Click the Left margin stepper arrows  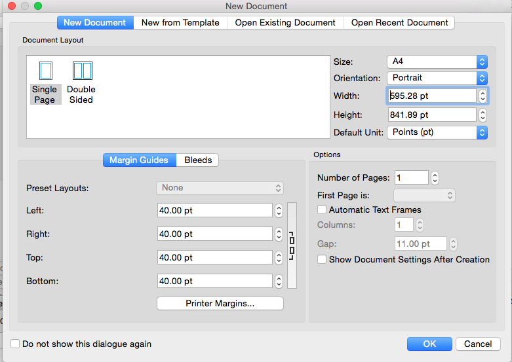pyautogui.click(x=279, y=211)
